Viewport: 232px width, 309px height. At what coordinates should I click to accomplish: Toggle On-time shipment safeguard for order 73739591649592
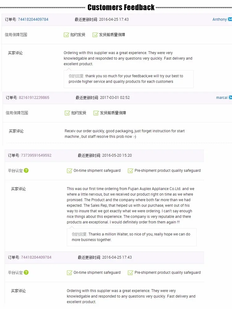pos(70,171)
